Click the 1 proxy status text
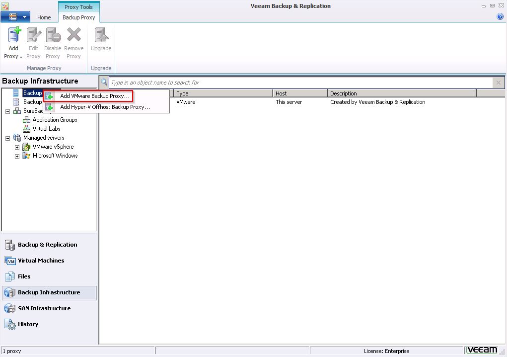Screen dimensions: 507x357 pos(12,351)
